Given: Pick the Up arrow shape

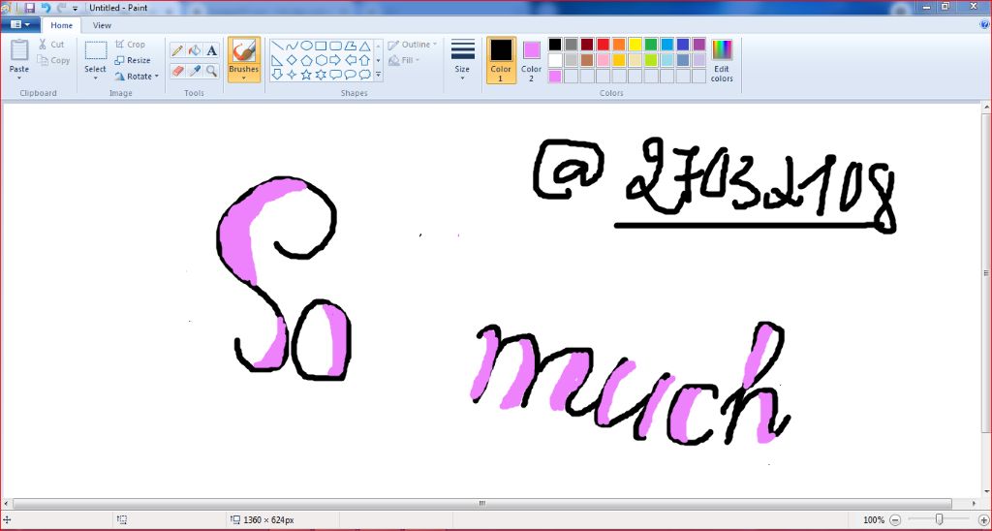Looking at the screenshot, I should [364, 60].
